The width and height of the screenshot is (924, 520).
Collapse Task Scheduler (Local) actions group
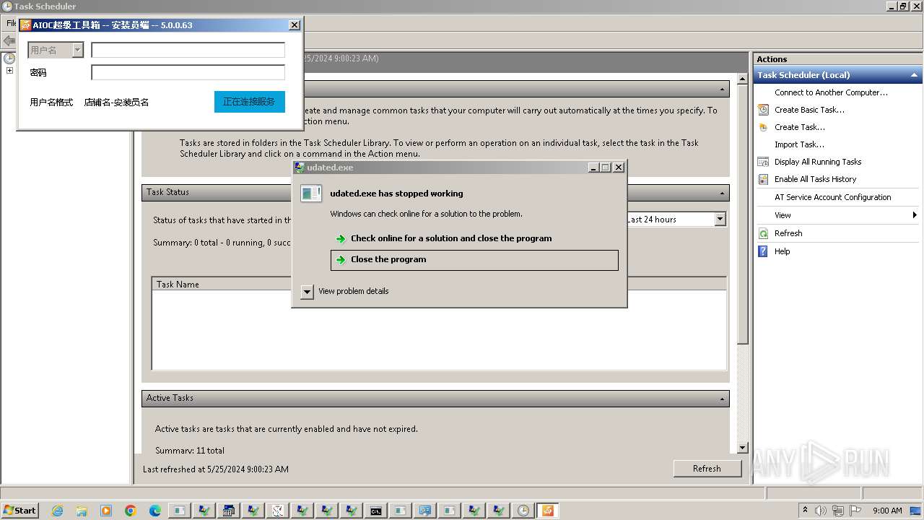[915, 75]
